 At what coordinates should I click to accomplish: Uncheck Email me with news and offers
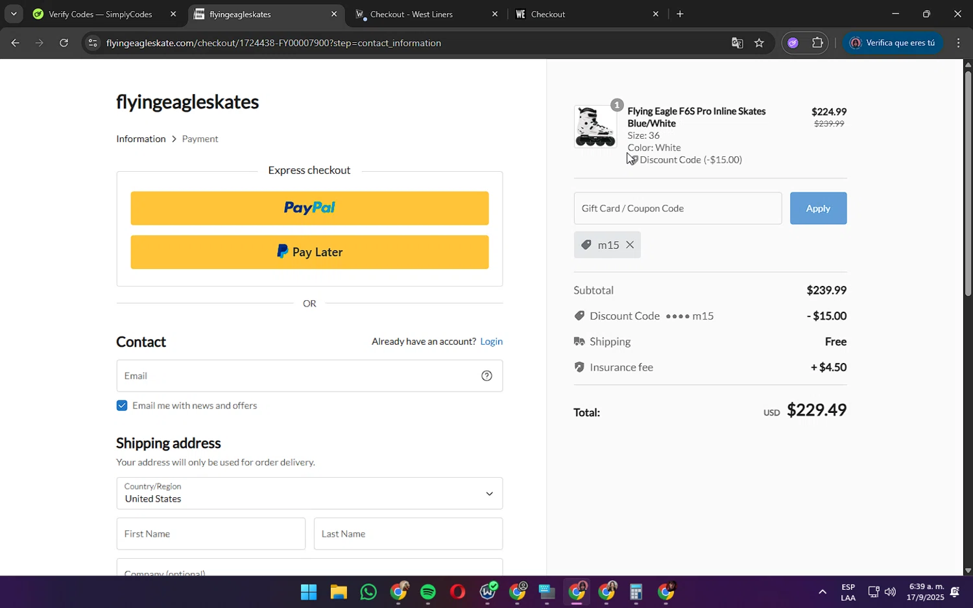coord(122,406)
